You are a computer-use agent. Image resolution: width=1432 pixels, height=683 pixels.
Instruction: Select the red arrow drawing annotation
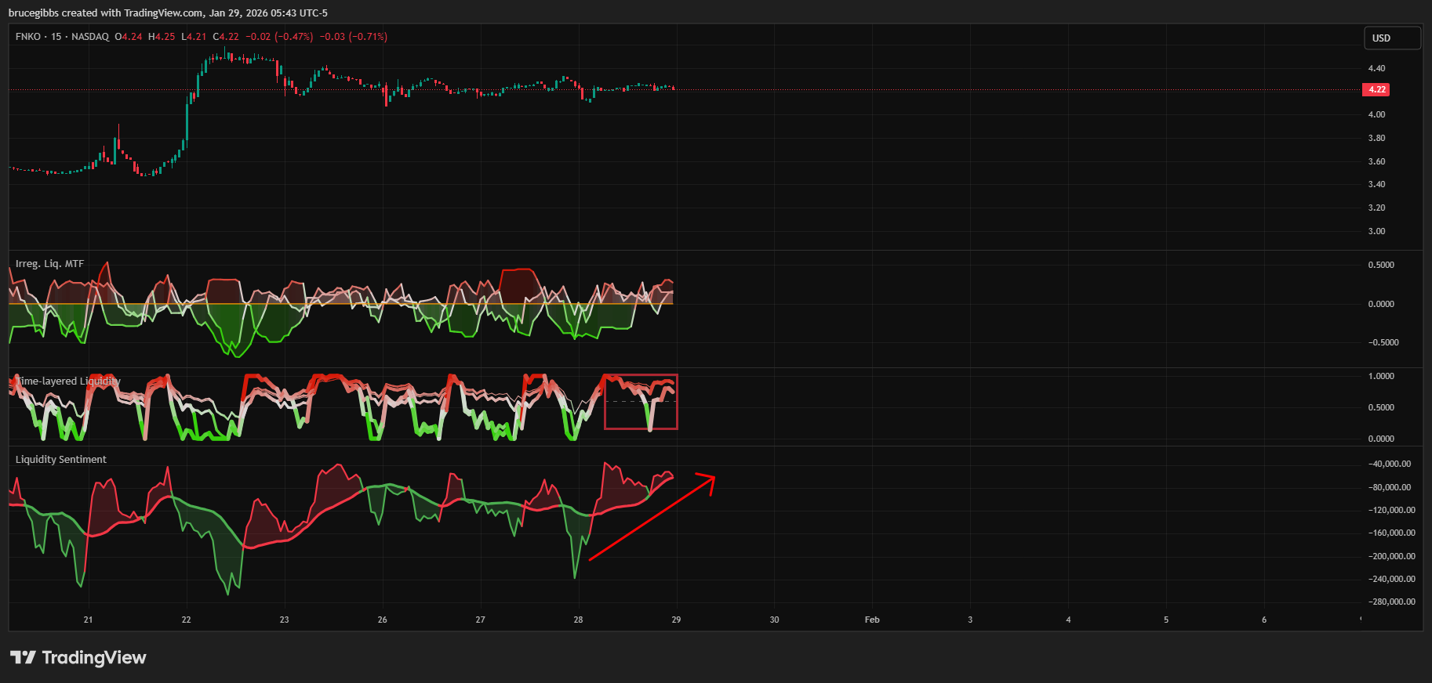point(650,518)
